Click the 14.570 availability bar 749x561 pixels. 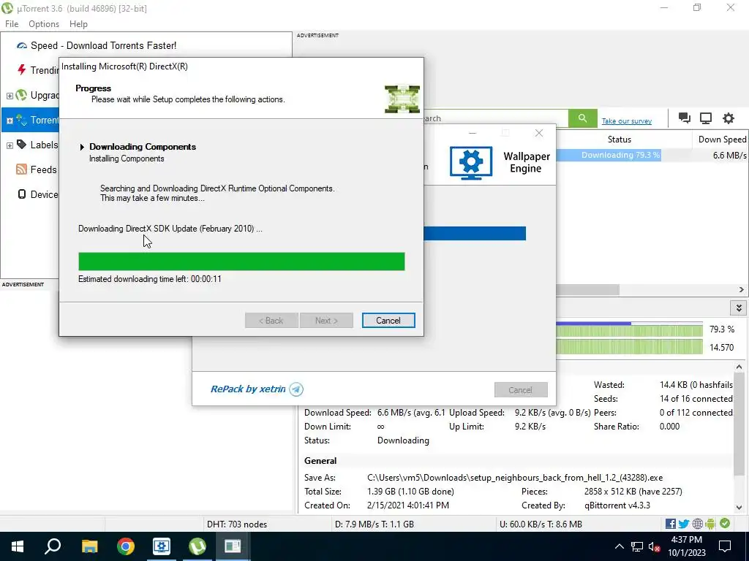click(630, 347)
